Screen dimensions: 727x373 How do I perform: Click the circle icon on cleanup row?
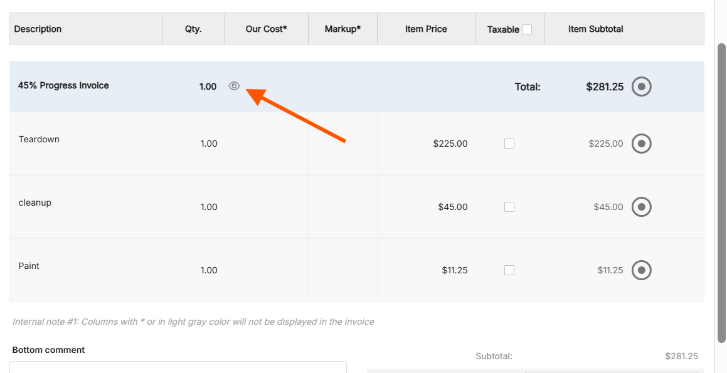[641, 207]
